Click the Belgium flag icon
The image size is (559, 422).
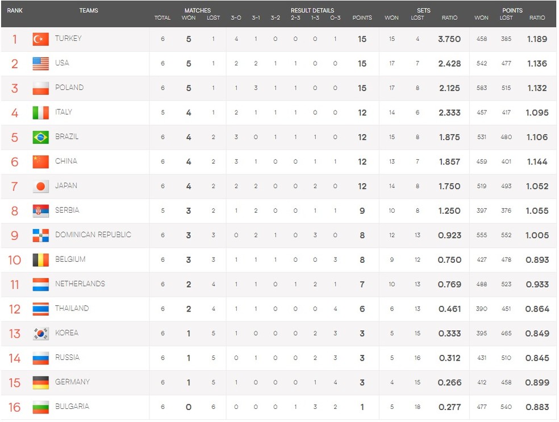tap(41, 260)
